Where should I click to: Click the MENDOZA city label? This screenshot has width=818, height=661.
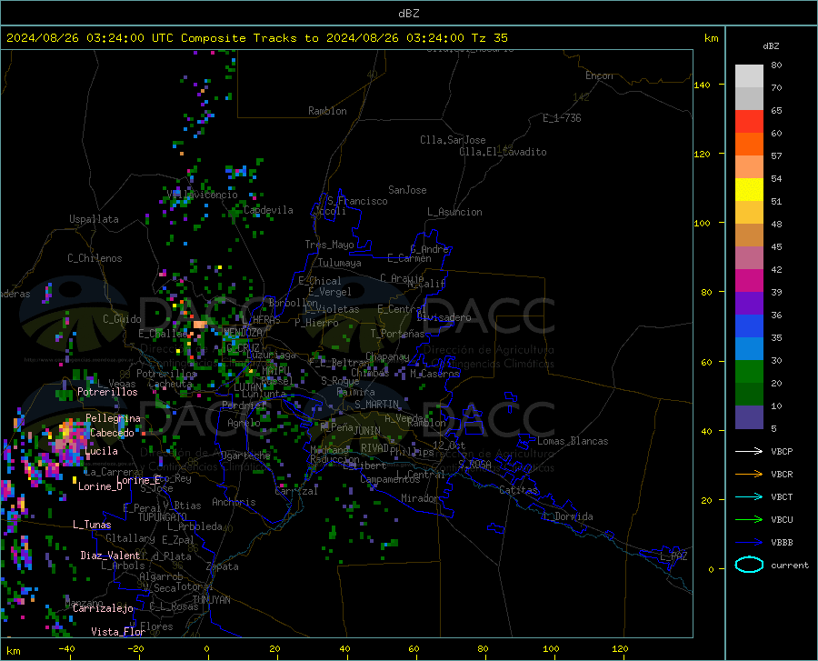[243, 333]
